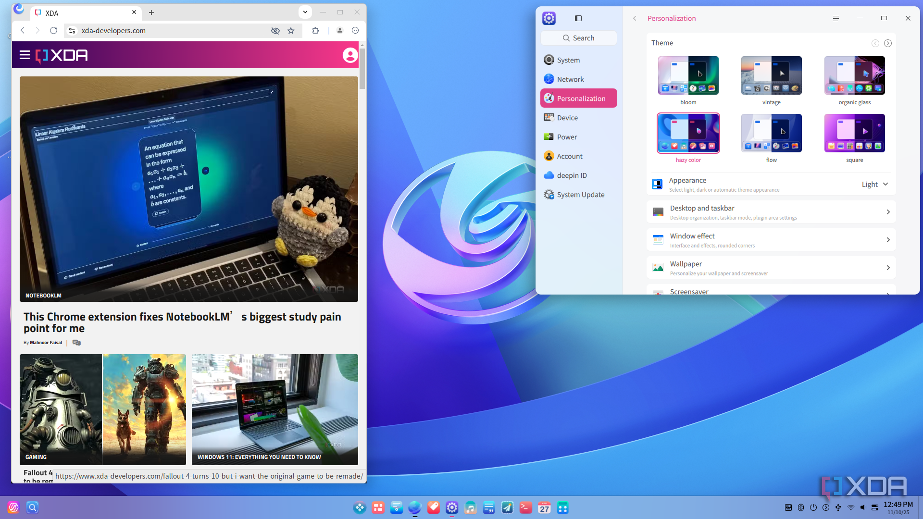Select the square theme

[854, 133]
